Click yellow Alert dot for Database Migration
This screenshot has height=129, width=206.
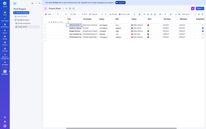(148, 28)
